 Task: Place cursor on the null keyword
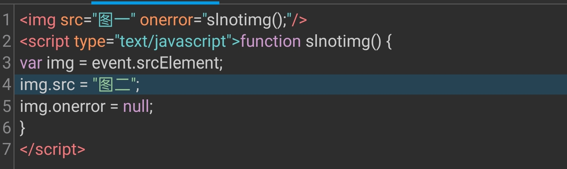137,106
